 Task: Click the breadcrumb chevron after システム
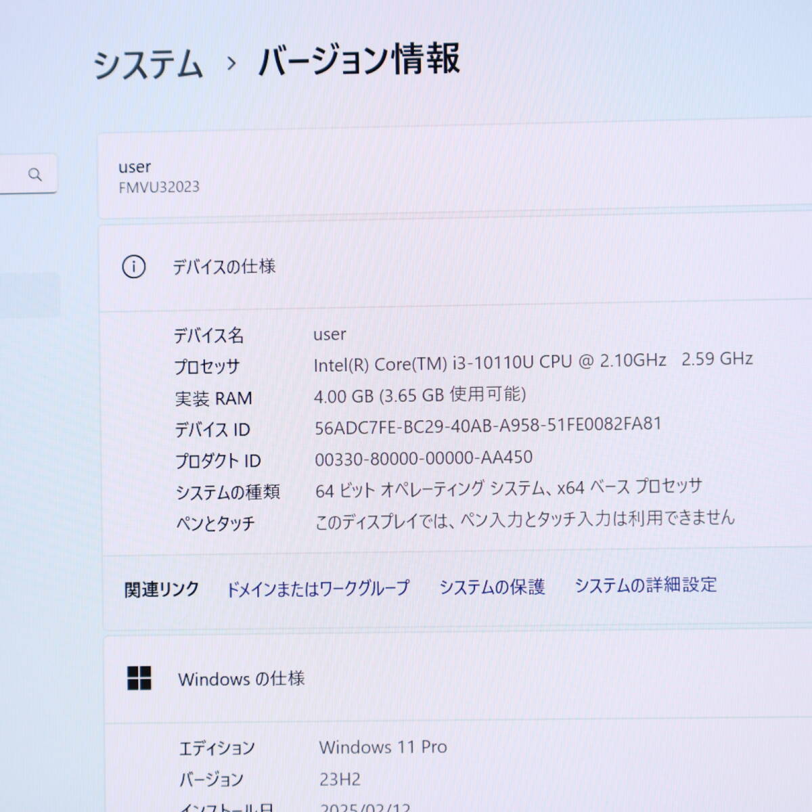[x=231, y=64]
